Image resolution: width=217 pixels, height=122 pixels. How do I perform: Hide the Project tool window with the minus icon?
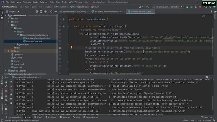(x=56, y=12)
